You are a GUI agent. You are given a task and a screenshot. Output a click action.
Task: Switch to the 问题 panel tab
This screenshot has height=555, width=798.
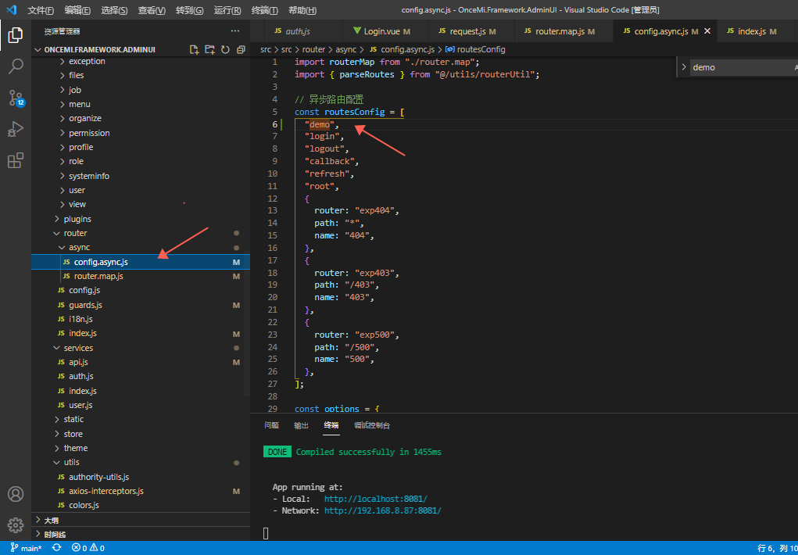click(272, 426)
